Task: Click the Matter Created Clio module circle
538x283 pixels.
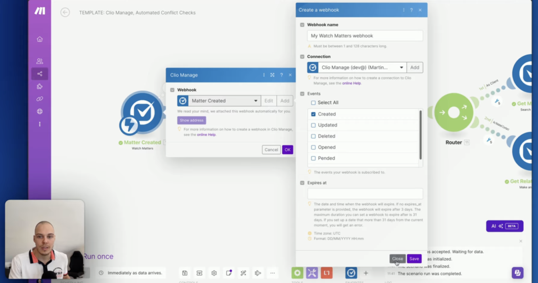Action: tap(143, 112)
